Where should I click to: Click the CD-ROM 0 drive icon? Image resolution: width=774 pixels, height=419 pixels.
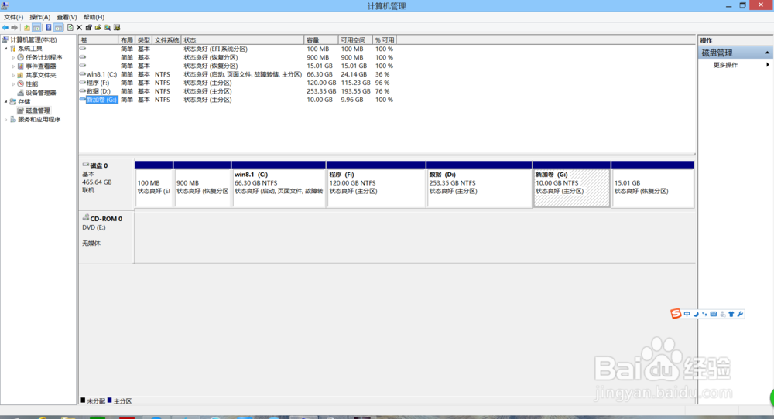[x=85, y=217]
